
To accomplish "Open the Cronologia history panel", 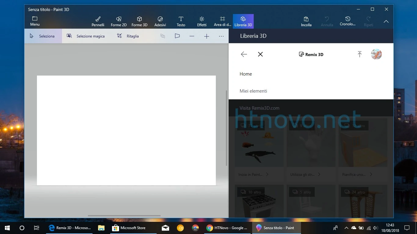I will (x=348, y=21).
